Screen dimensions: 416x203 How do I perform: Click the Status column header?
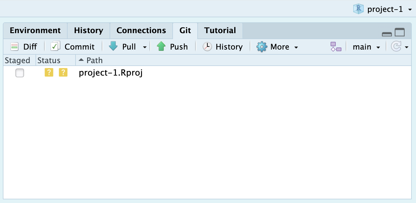[x=49, y=60]
